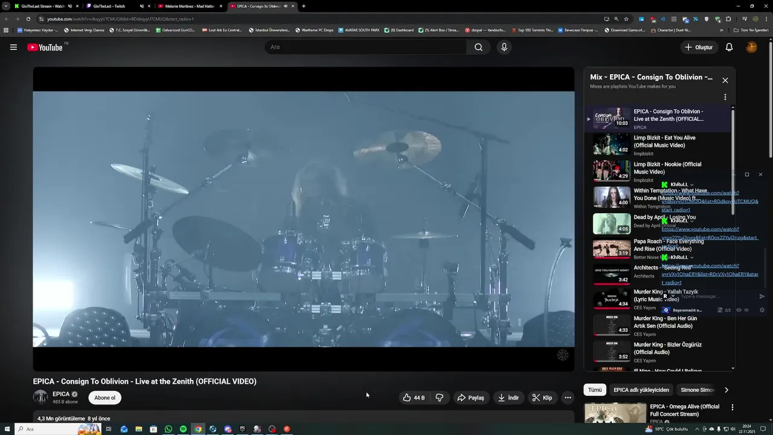Play Limp Bizkit - Nookie from playlist
The image size is (773, 435).
click(658, 172)
